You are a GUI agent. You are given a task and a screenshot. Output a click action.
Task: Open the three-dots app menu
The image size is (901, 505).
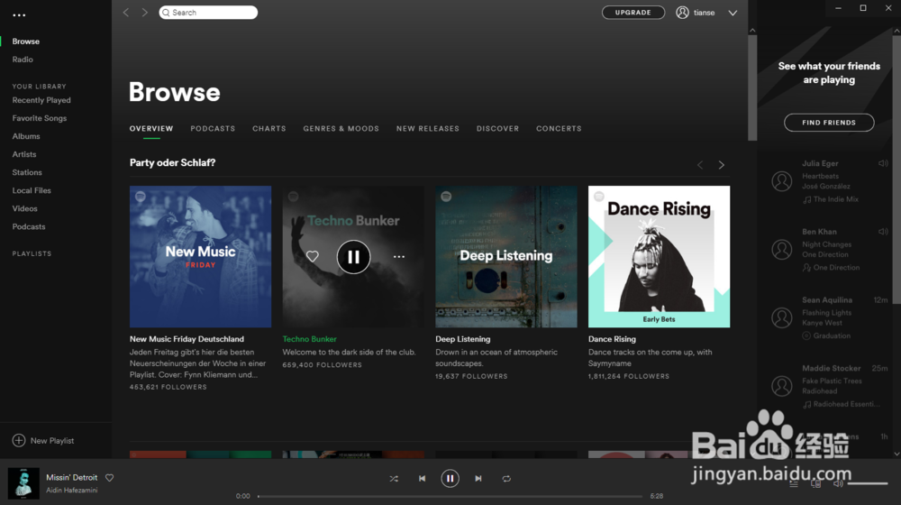click(19, 15)
